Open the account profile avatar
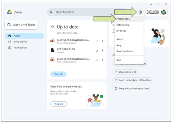Image resolution: width=172 pixels, height=123 pixels. [x=164, y=12]
